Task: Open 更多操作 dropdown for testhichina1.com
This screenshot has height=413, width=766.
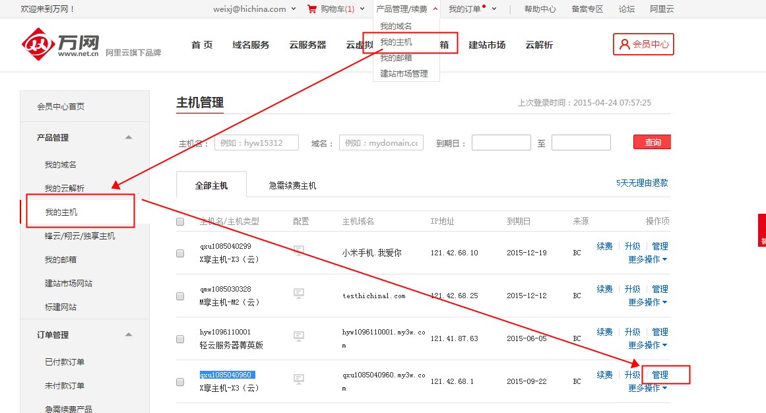Action: tap(647, 302)
